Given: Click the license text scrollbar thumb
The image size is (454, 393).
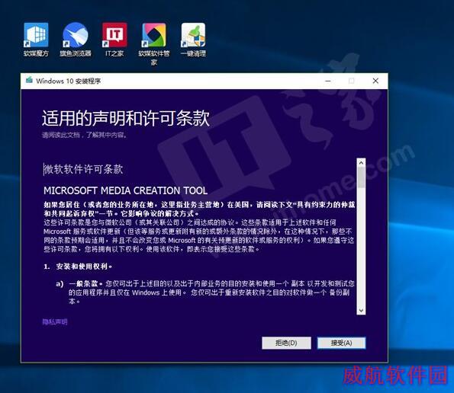Looking at the screenshot, I should 361,177.
